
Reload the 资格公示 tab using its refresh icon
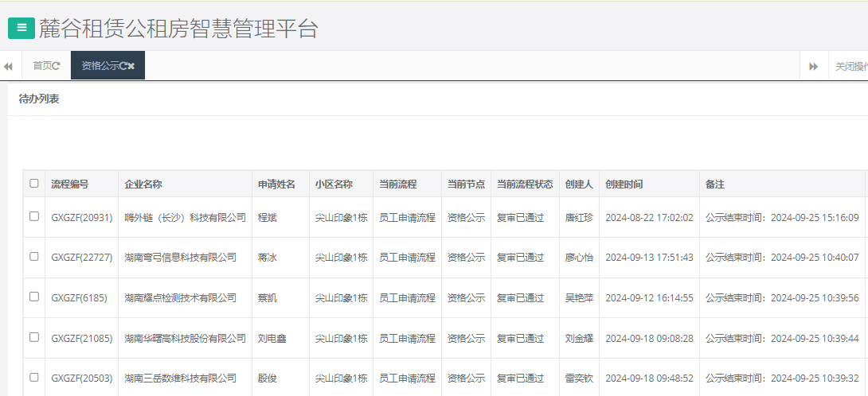123,66
